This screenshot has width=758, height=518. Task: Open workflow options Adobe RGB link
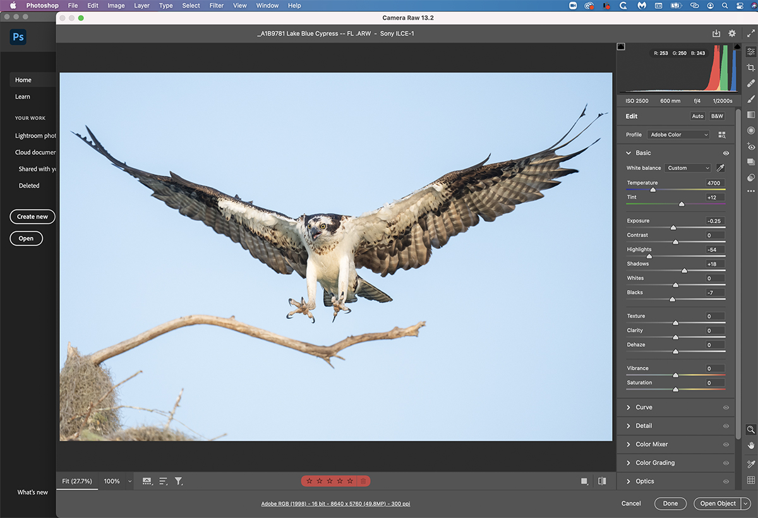[x=335, y=503]
